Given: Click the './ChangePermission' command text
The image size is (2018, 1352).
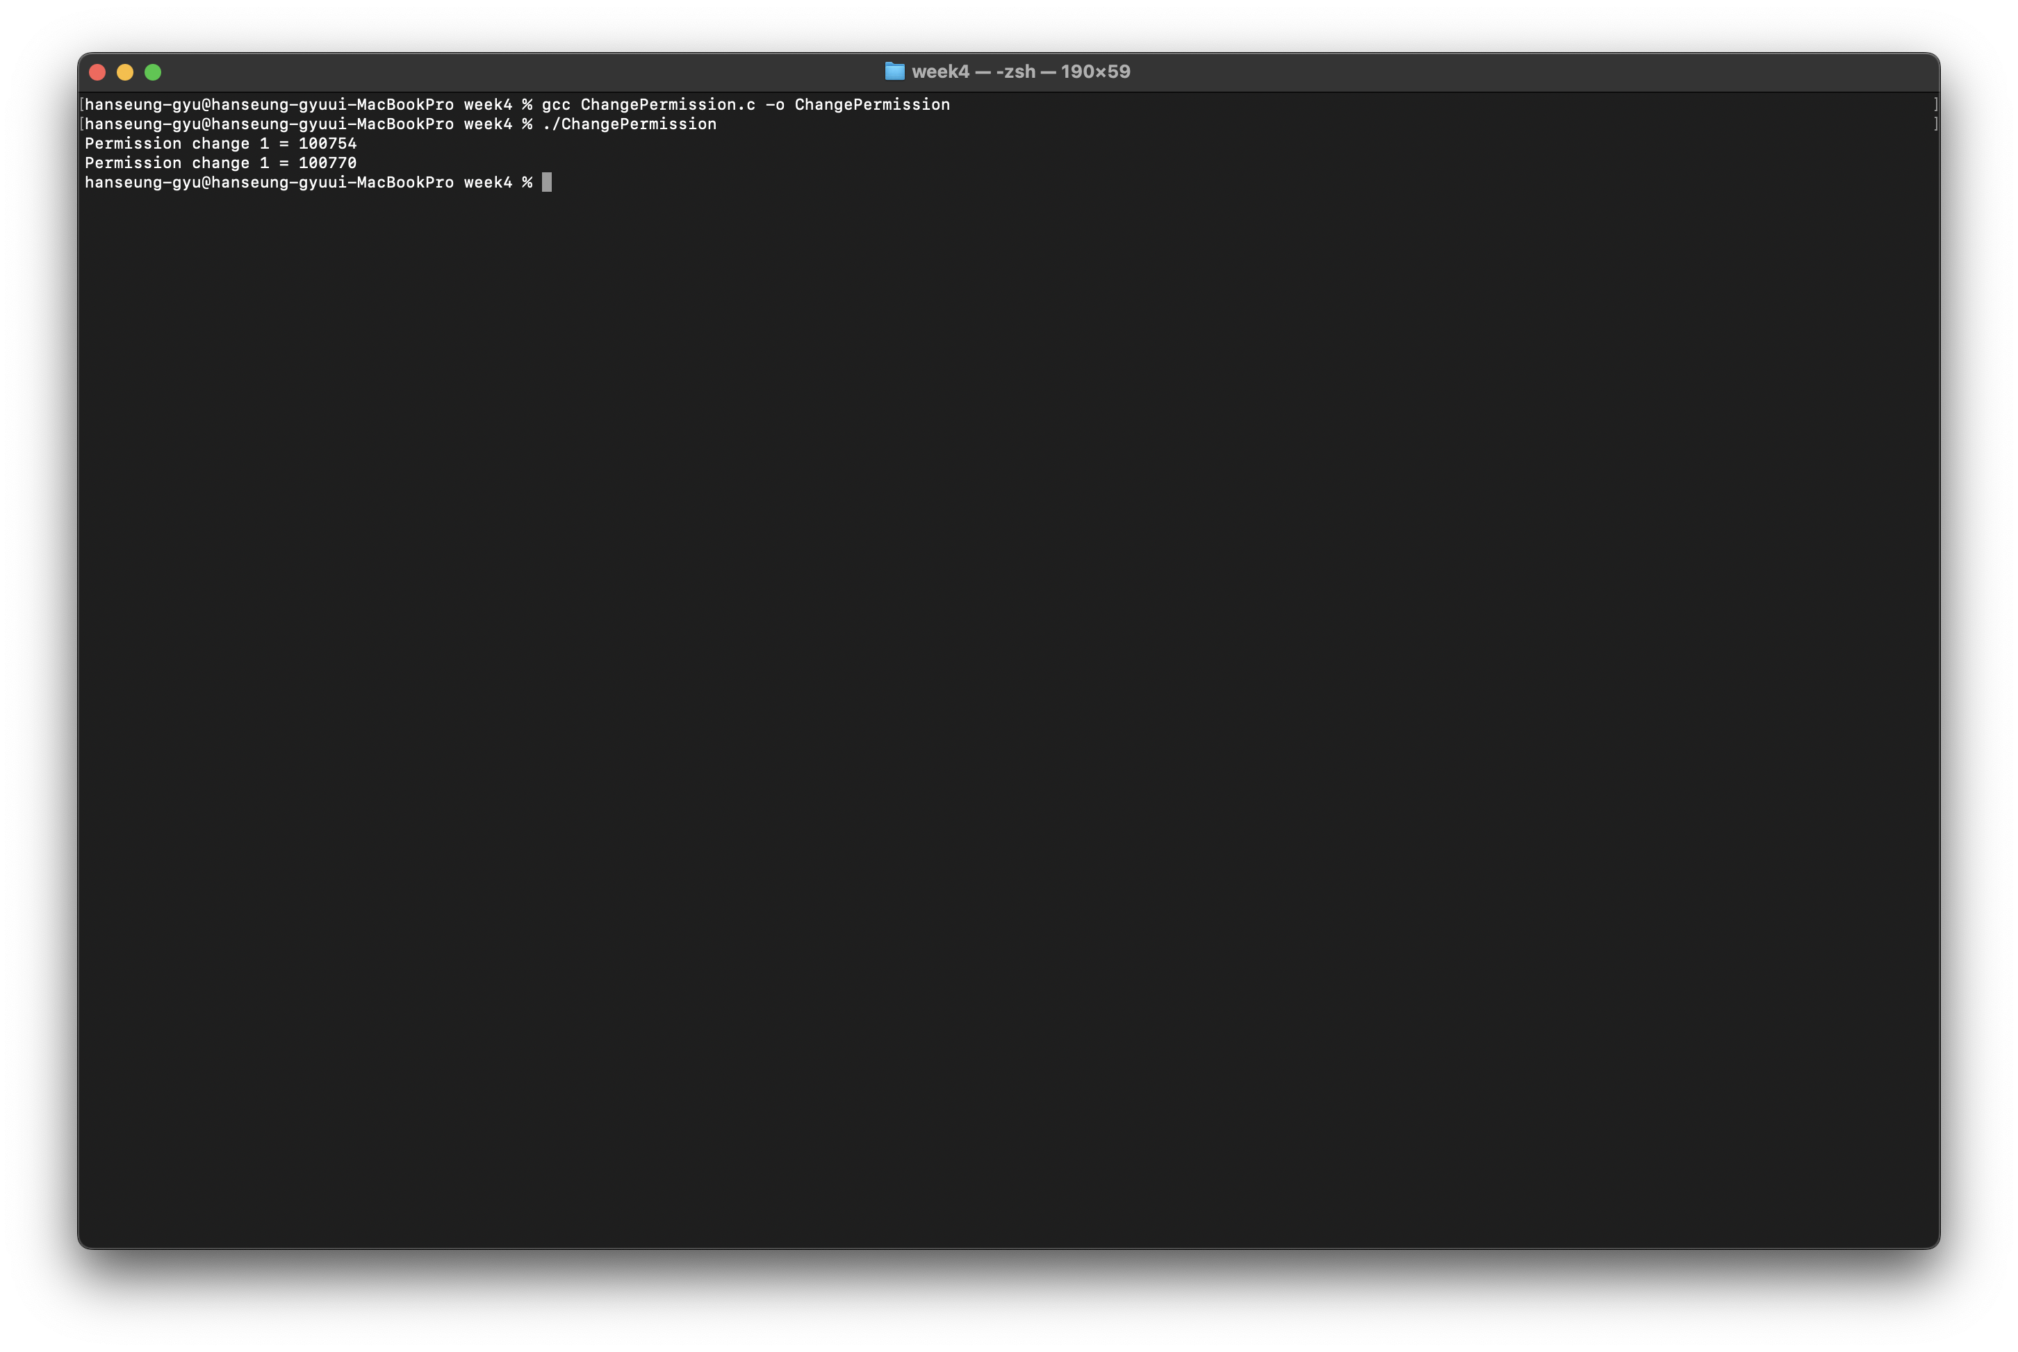Looking at the screenshot, I should (630, 124).
